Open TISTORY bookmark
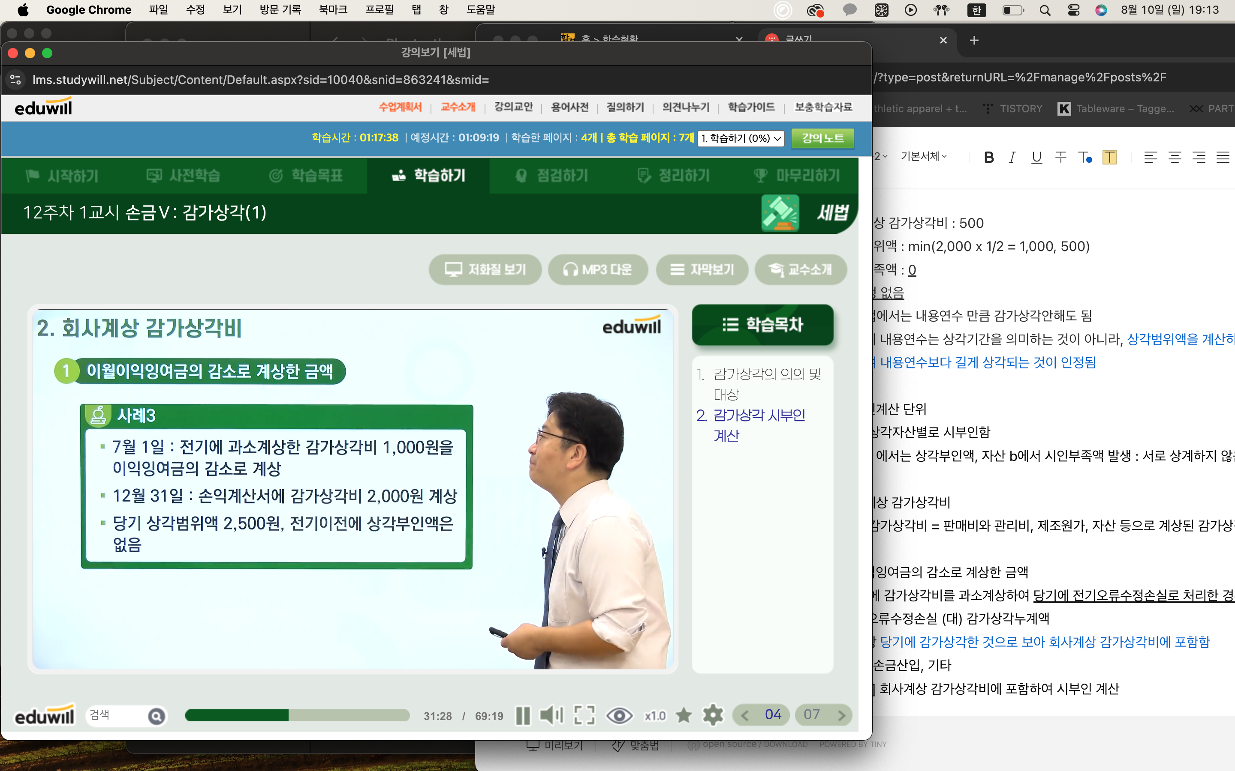 (x=1013, y=109)
